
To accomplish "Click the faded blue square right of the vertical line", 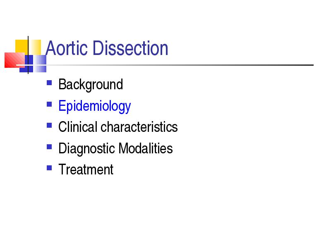I will coord(40,64).
